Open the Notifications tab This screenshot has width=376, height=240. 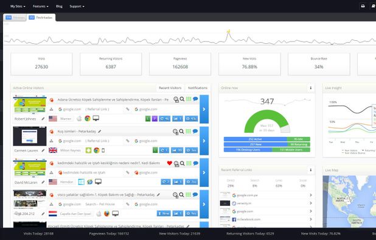[x=198, y=88]
